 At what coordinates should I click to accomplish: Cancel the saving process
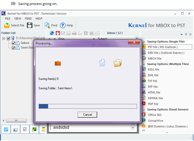pyautogui.click(x=87, y=115)
